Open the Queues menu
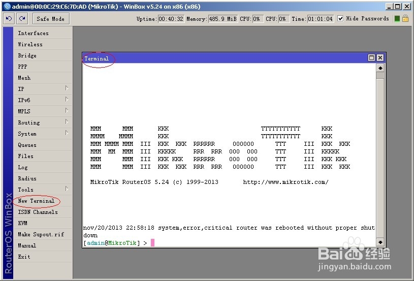The width and height of the screenshot is (414, 281). click(x=43, y=145)
